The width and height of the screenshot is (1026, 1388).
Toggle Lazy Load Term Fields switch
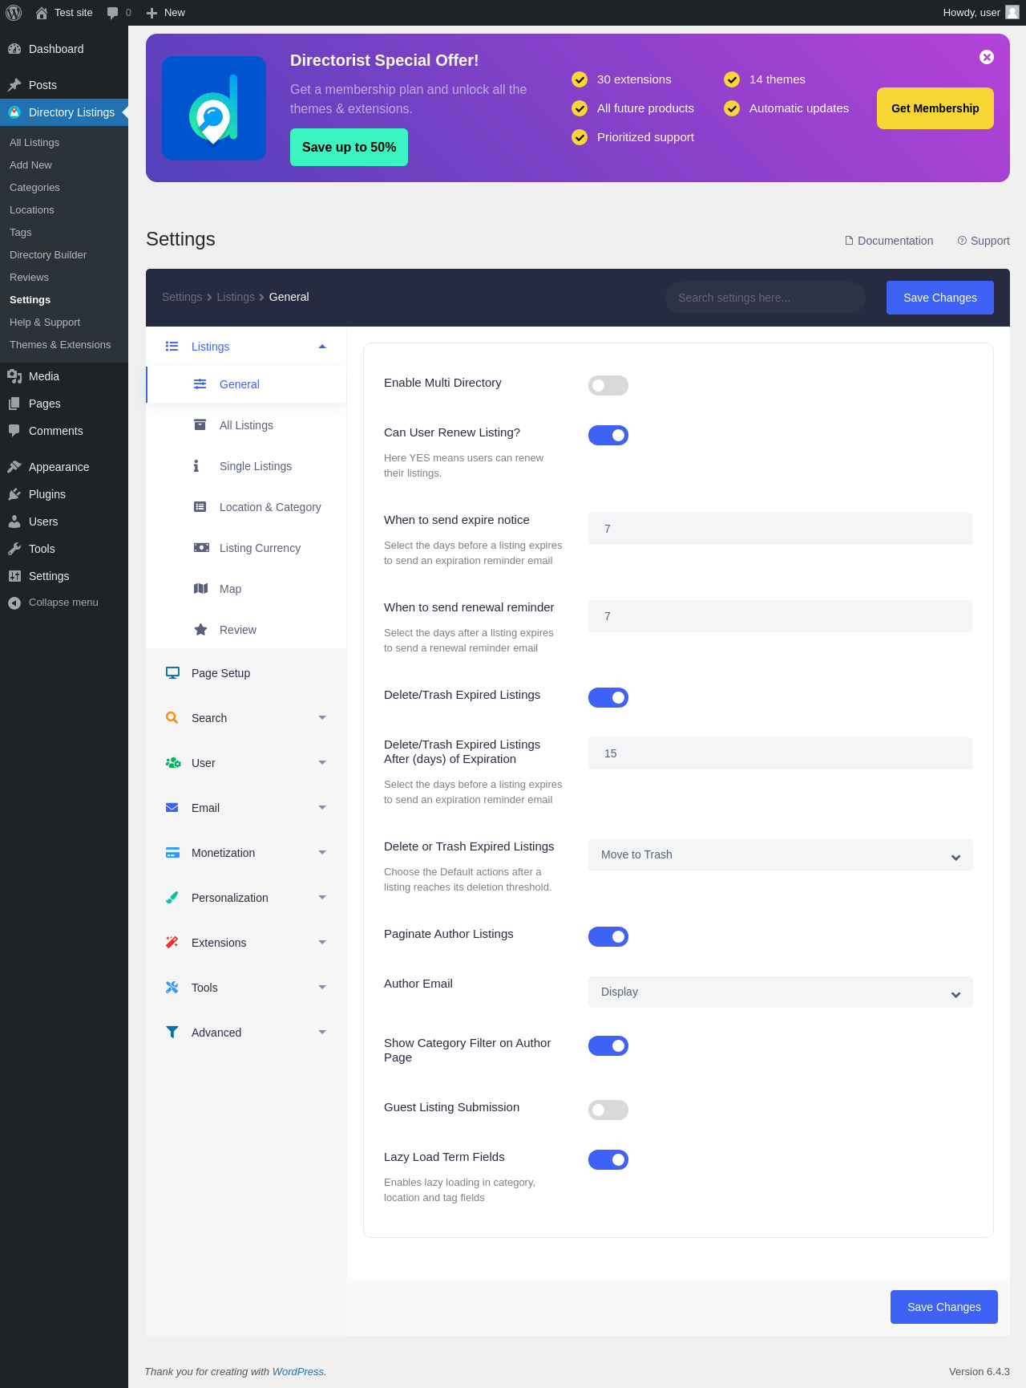[608, 1160]
